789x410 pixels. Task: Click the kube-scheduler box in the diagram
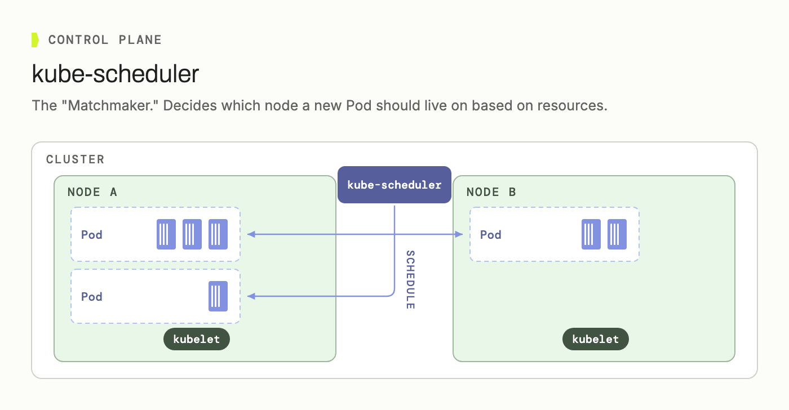(394, 185)
